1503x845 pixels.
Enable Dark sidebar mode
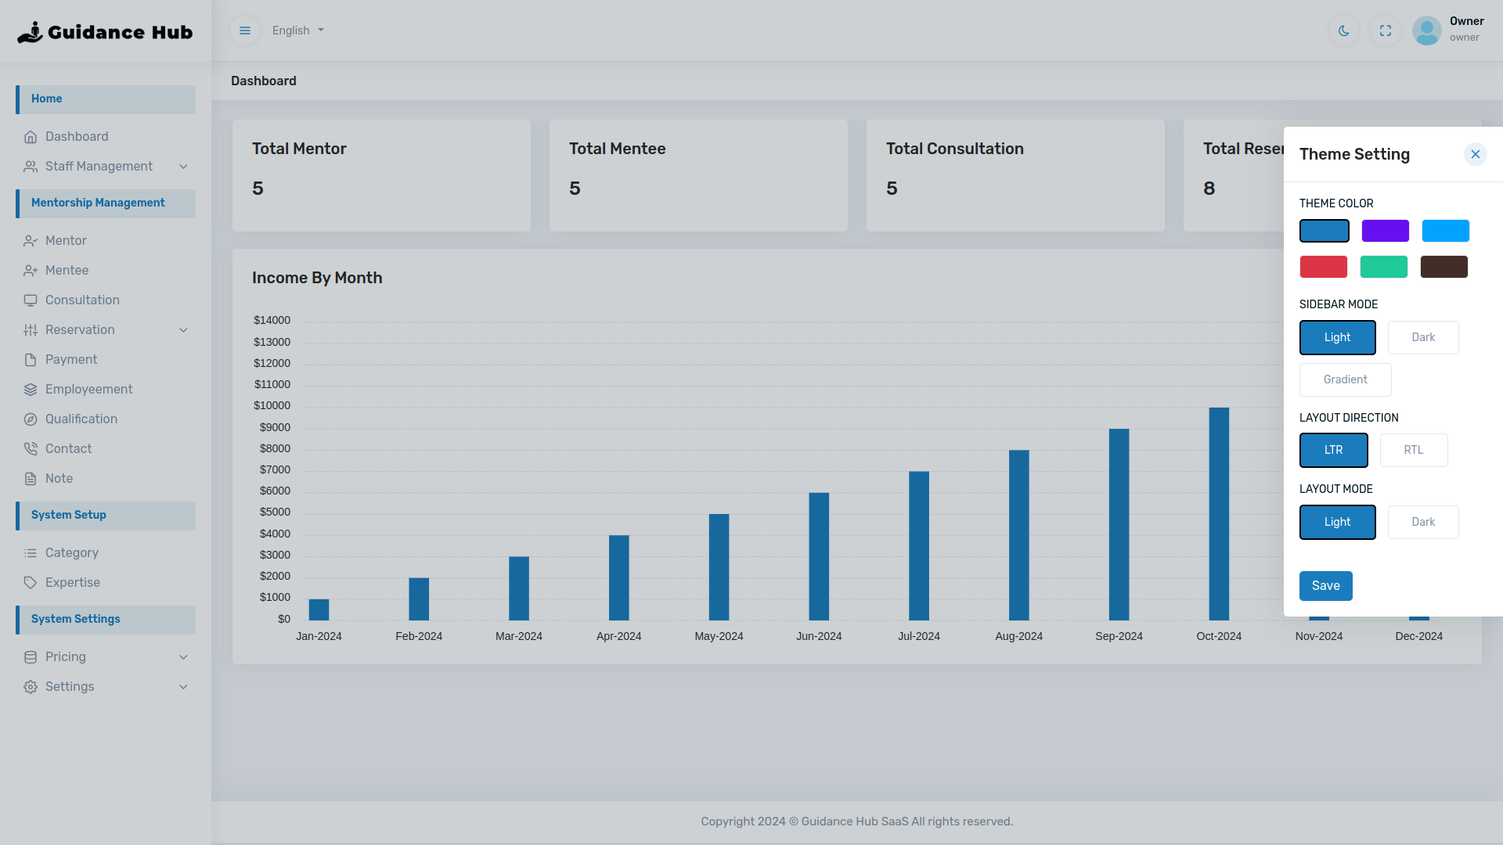[1423, 337]
